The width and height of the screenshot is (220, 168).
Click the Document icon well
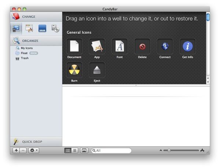coord(74,46)
